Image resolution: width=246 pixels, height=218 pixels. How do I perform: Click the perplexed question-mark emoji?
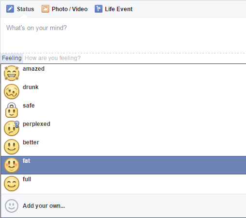click(12, 128)
